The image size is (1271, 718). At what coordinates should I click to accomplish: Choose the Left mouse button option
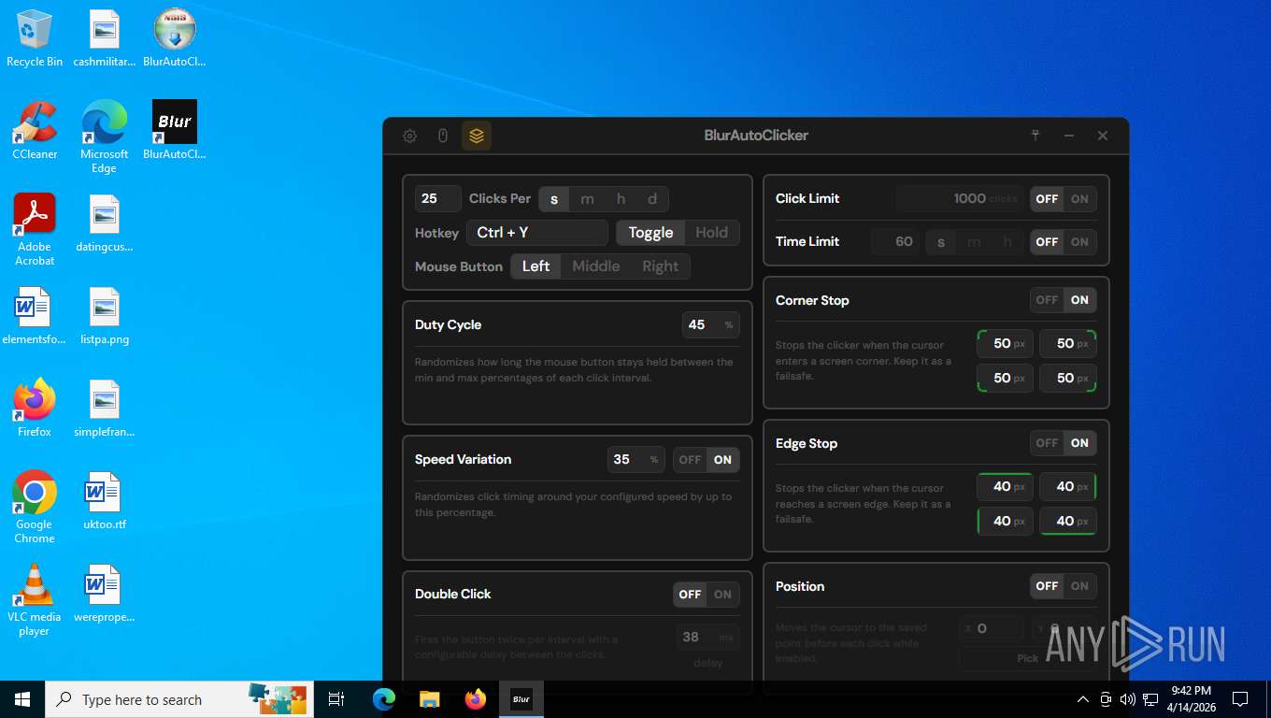click(x=536, y=266)
